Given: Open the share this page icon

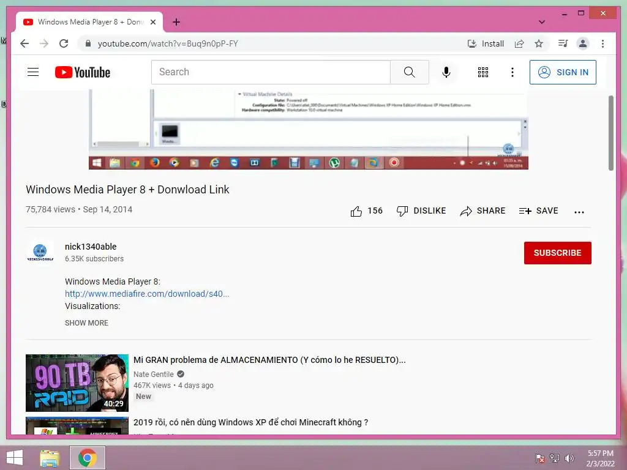Looking at the screenshot, I should 519,43.
